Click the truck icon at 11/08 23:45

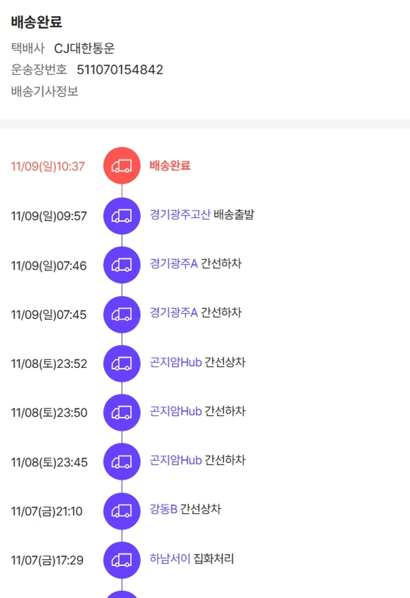[121, 462]
